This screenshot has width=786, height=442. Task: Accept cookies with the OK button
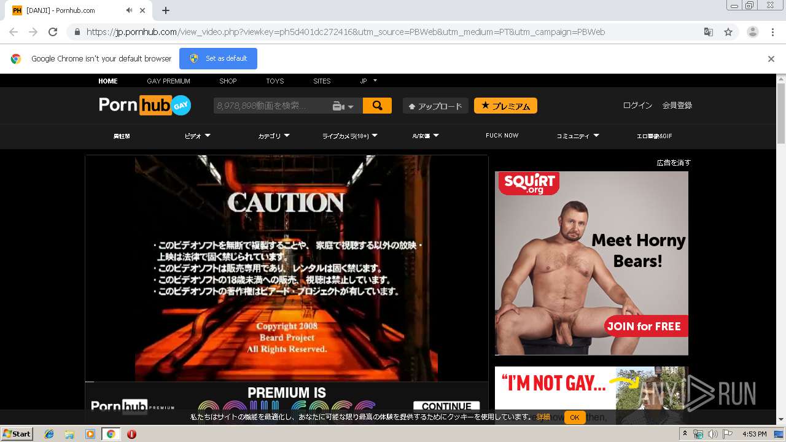[x=575, y=417]
